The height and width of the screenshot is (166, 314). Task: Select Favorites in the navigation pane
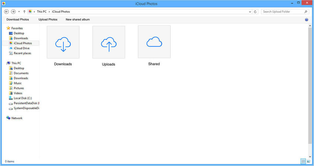click(x=17, y=28)
